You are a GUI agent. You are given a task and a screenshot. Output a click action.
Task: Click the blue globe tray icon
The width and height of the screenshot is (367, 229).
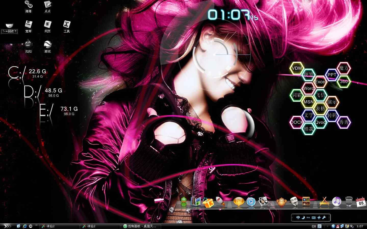[x=333, y=226]
